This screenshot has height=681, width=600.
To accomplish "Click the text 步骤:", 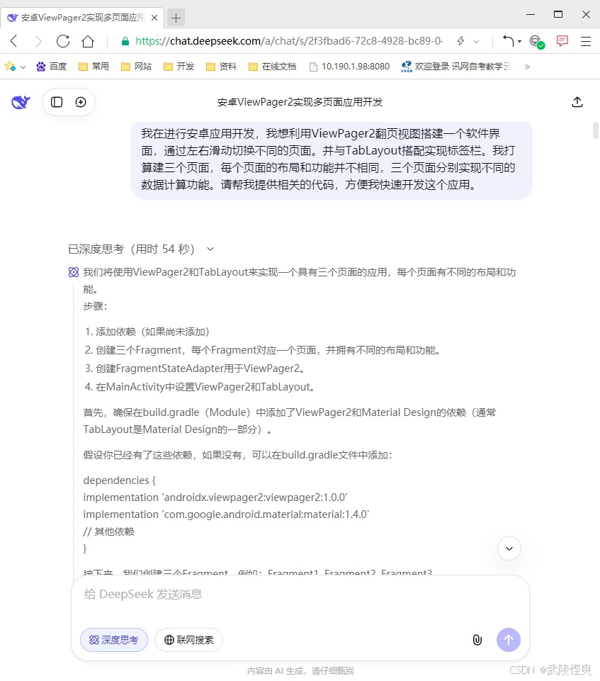I will click(95, 306).
